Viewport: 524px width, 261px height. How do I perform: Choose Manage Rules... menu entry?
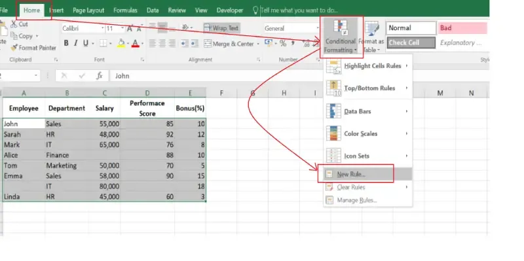point(367,200)
